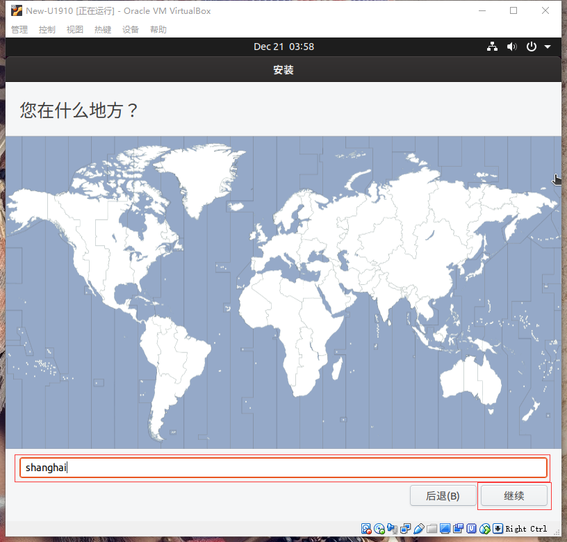Viewport: 567px width, 542px height.
Task: Select Australia on the timezone map
Action: coord(470,381)
